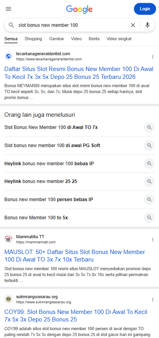The image size is (159, 338).
Task: Click search icon for Heylink bebas IP row
Action: point(149,164)
